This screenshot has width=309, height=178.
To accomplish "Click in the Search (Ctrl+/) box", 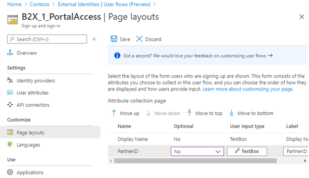I will point(47,39).
